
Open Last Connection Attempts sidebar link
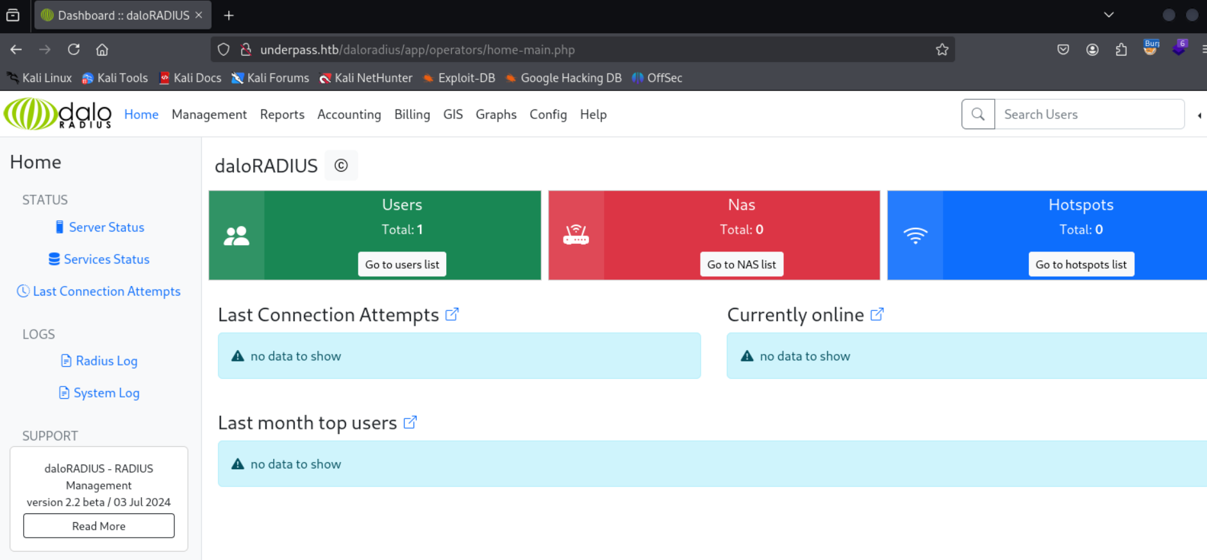pyautogui.click(x=99, y=291)
